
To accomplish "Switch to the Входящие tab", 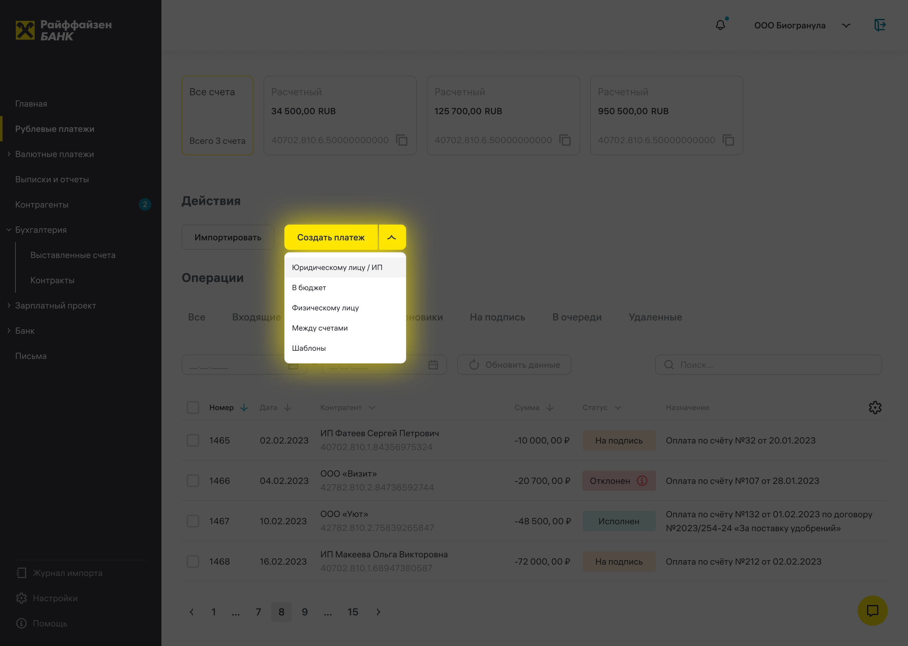I will click(x=256, y=317).
